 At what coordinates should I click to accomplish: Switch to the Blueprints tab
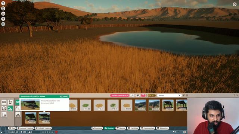163,128
